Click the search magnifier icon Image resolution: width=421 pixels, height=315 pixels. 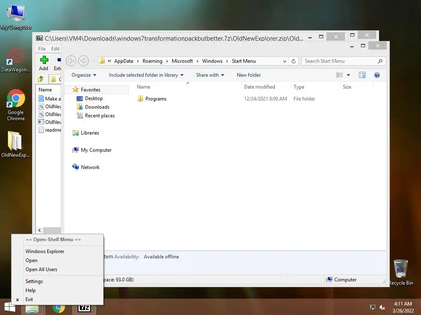click(x=380, y=62)
